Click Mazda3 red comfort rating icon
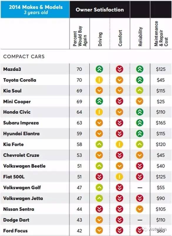 [119, 69]
